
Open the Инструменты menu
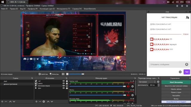pos(64,9)
